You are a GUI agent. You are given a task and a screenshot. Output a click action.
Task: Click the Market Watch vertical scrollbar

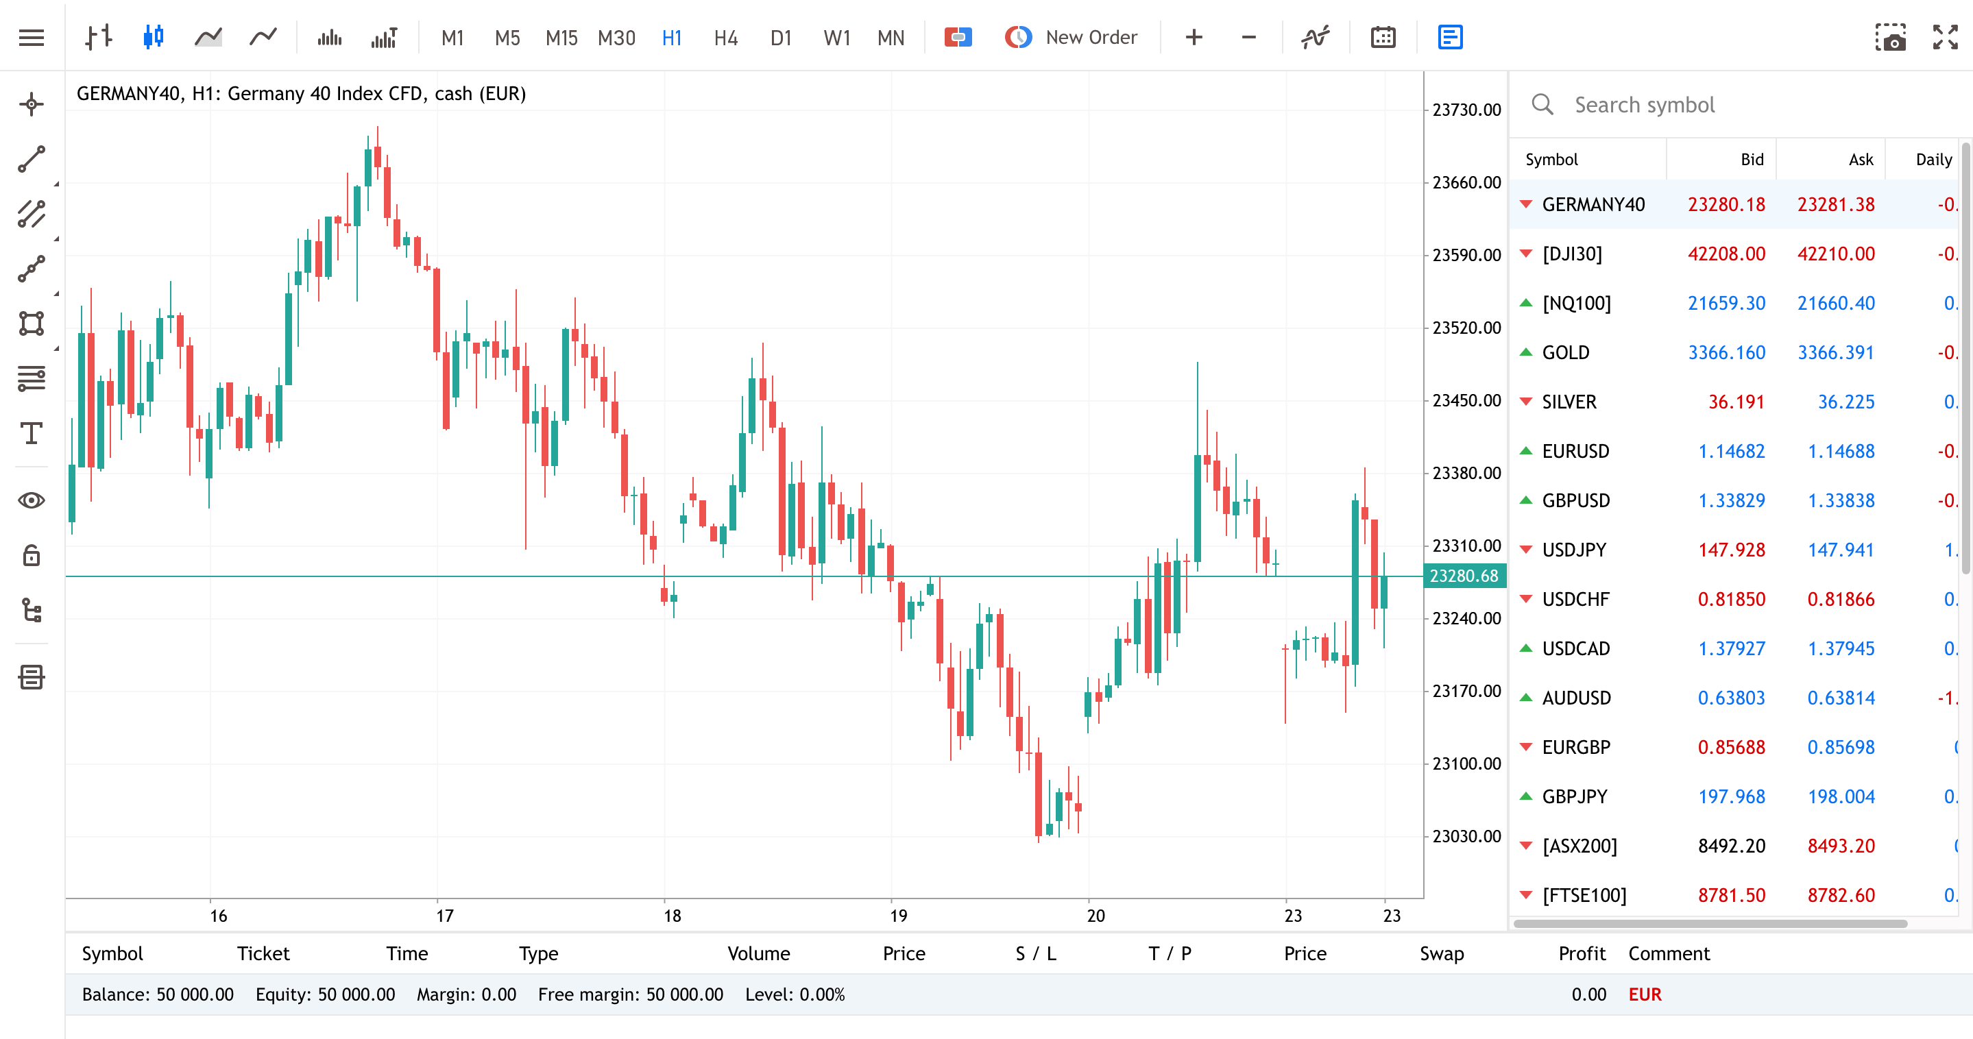point(1966,357)
